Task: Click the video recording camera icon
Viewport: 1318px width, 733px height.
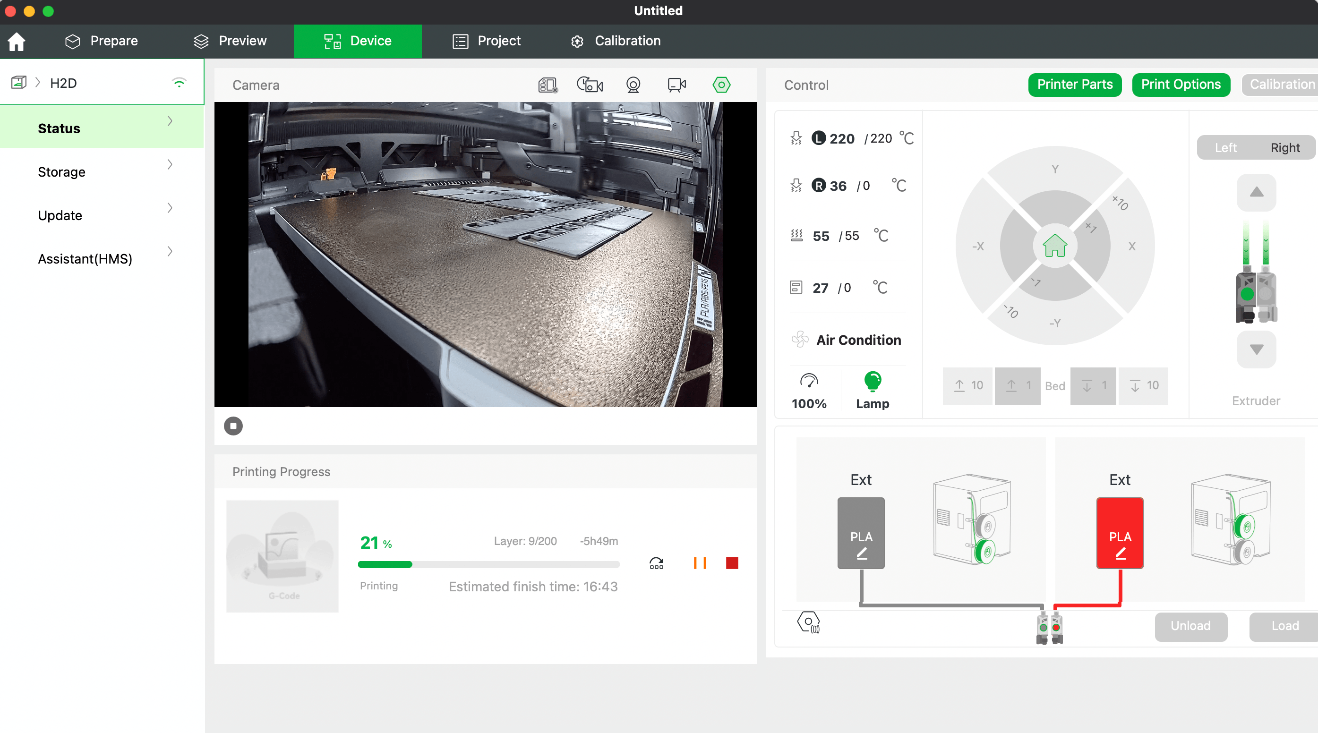Action: [676, 85]
